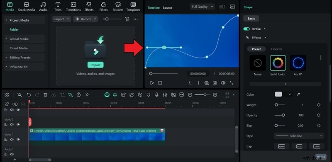332x162 pixels.
Task: Toggle the Stroke switch
Action: [x=247, y=29]
